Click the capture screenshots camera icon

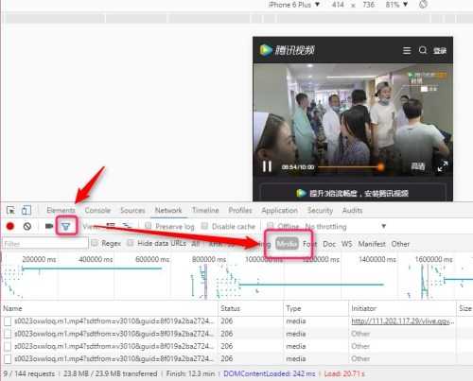(x=48, y=226)
